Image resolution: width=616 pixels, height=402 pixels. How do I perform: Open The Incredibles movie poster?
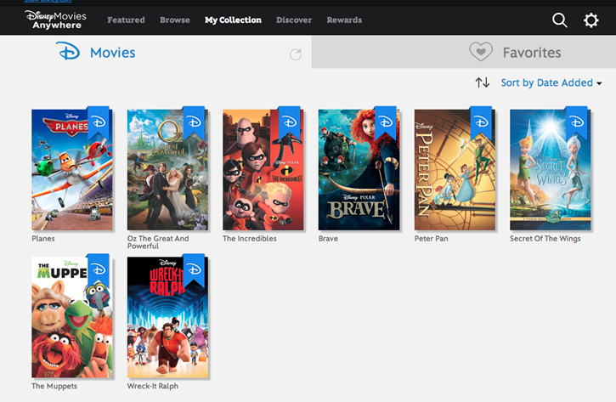click(263, 170)
